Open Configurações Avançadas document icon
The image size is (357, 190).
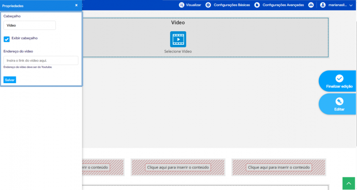257,5
